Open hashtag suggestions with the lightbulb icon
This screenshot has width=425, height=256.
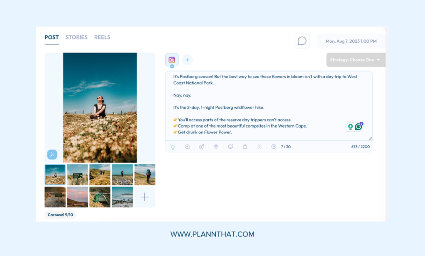point(173,147)
